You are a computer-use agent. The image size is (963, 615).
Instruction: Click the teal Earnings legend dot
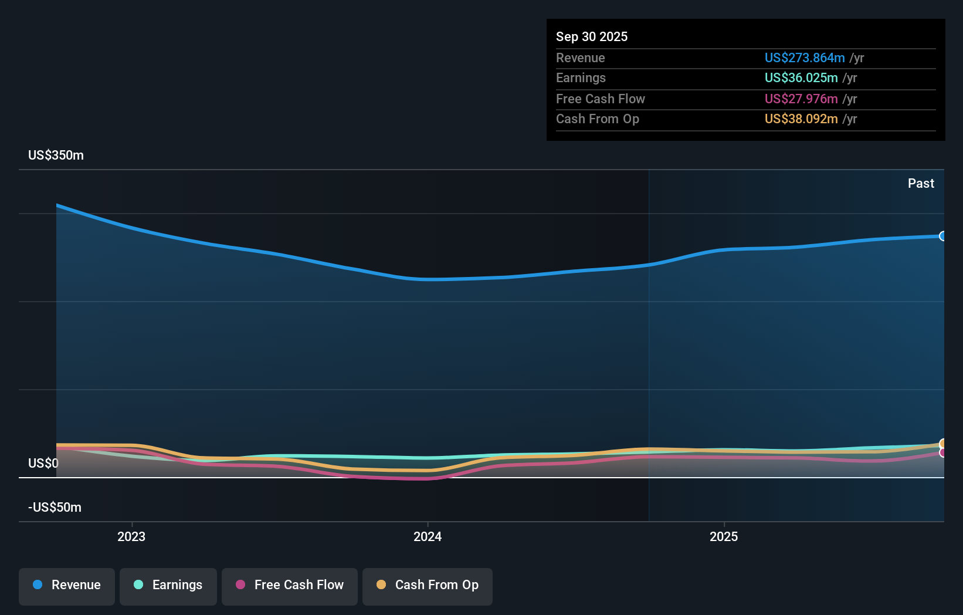(x=137, y=585)
